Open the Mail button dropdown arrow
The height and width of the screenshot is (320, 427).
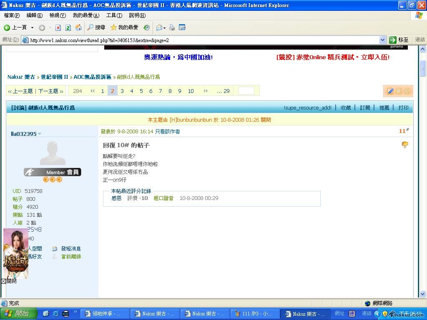(x=164, y=28)
